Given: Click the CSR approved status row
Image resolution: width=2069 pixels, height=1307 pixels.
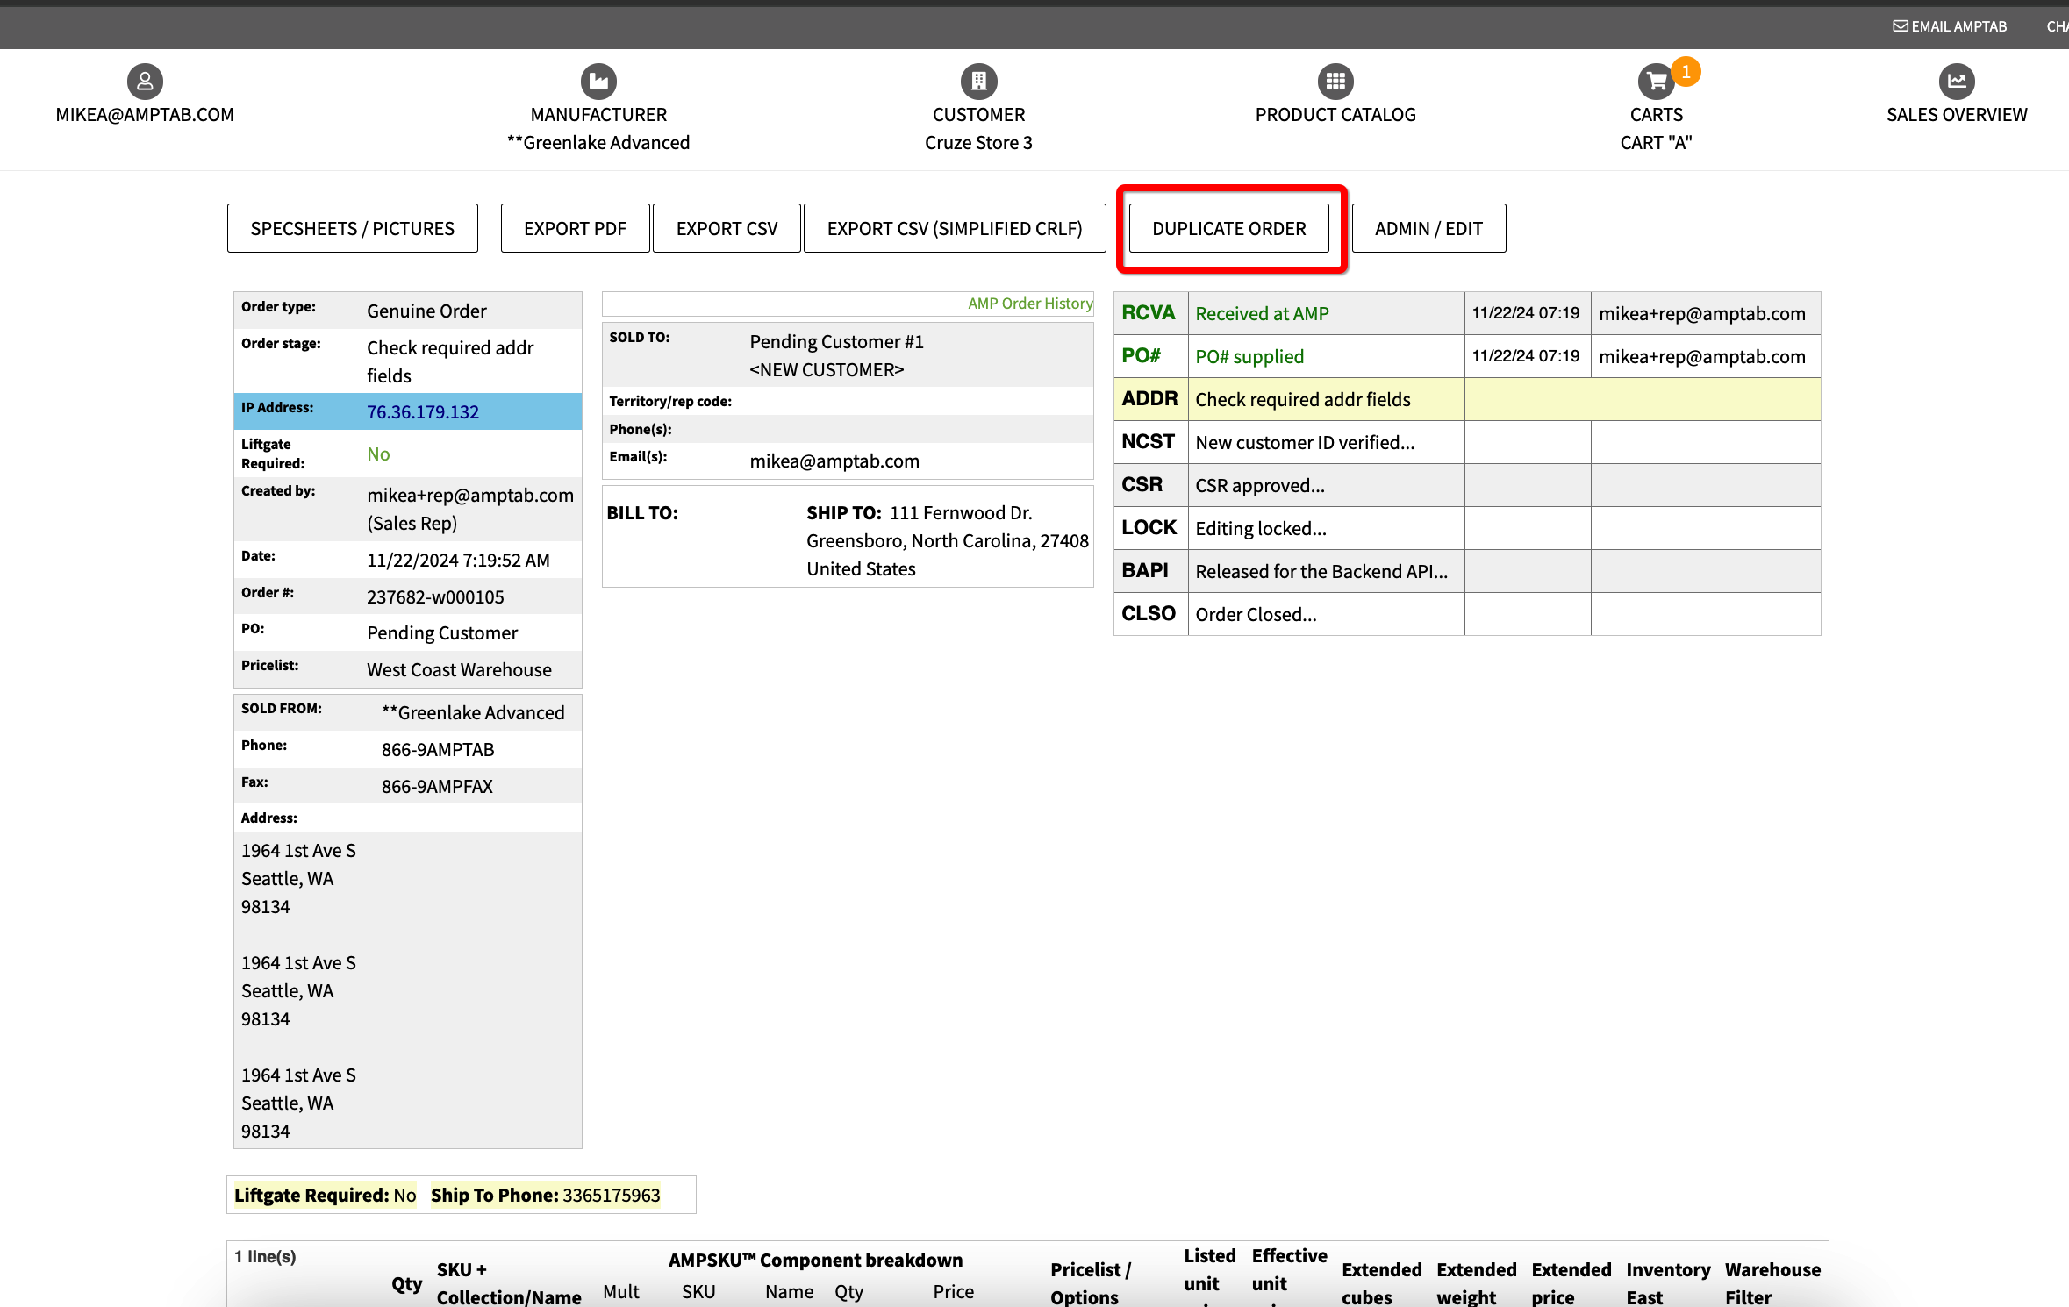Looking at the screenshot, I should click(1259, 486).
